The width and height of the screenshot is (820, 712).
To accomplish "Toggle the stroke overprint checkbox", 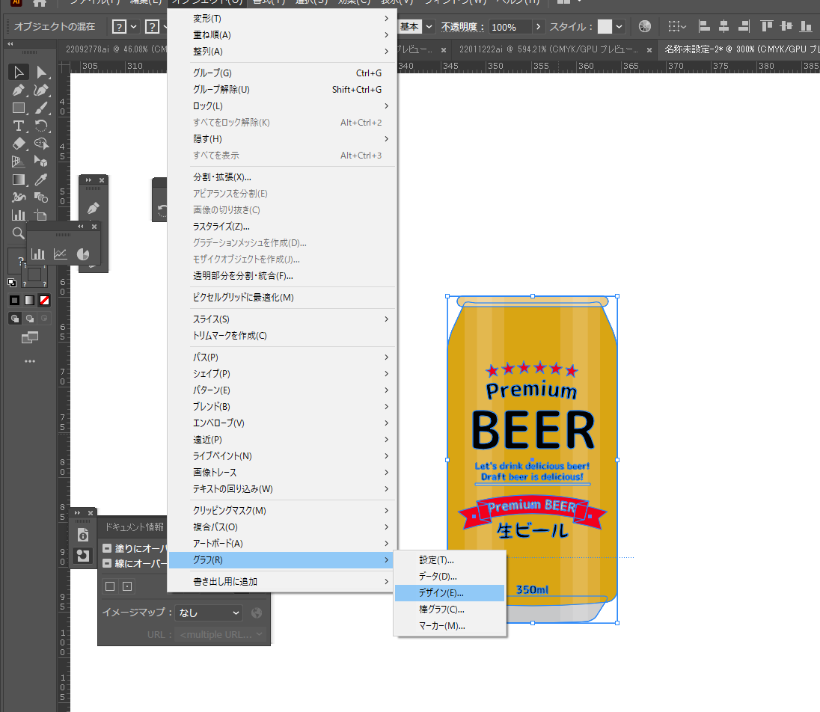I will tap(108, 564).
